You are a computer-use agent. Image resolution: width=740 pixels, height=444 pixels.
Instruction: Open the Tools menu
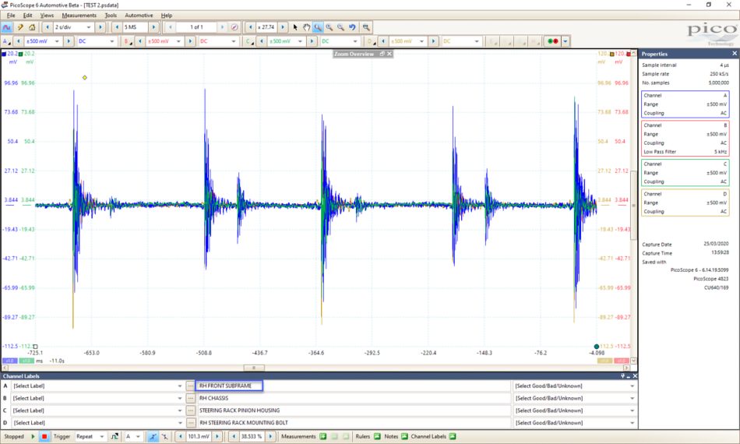point(111,15)
